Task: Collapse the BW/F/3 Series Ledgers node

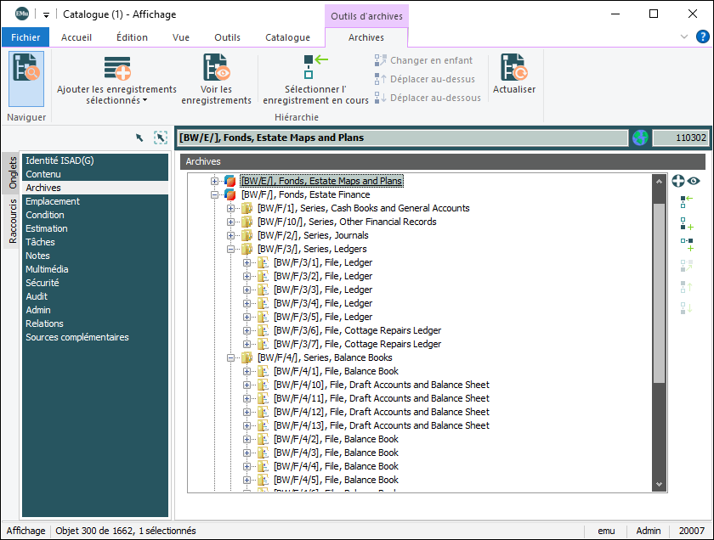Action: tap(231, 249)
